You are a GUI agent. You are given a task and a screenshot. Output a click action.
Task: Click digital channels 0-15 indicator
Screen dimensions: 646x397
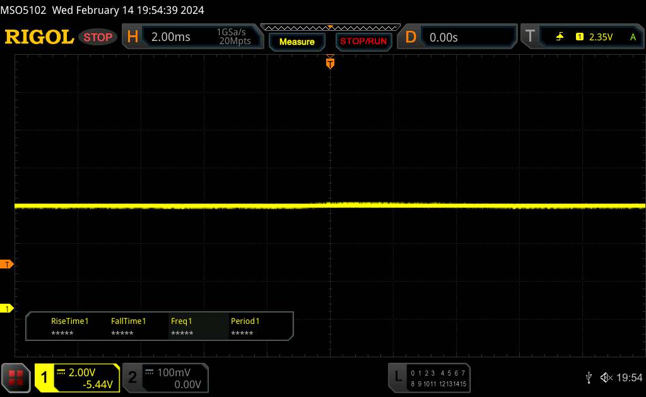pyautogui.click(x=438, y=378)
